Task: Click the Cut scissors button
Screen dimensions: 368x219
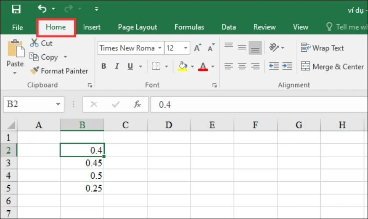Action: point(41,43)
